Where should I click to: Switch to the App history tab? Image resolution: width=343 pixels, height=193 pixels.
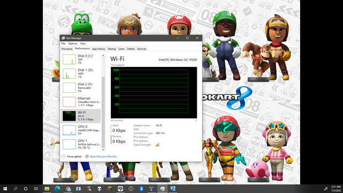point(99,49)
